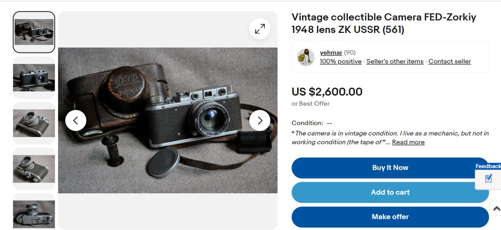Viewport: 501px width, 230px height.
Task: Click Contact seller link
Action: coord(449,61)
